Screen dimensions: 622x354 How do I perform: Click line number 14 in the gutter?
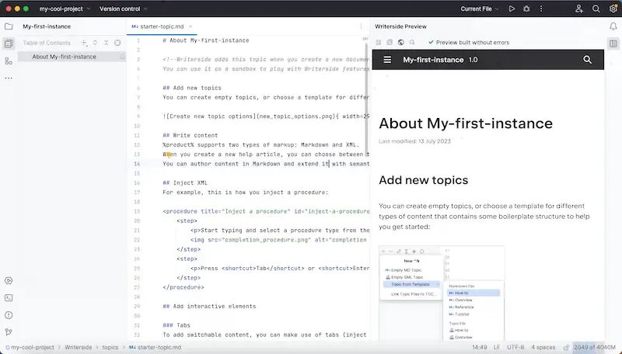tap(137, 164)
